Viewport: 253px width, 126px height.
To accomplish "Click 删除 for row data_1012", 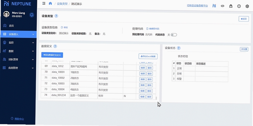I will click(x=149, y=68).
